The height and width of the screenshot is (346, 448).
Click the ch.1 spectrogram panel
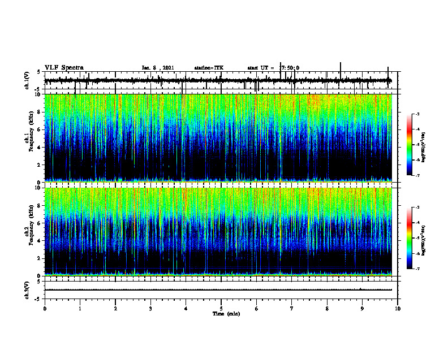pyautogui.click(x=218, y=138)
